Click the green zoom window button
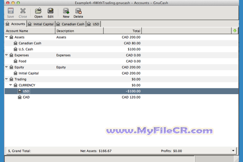The height and width of the screenshot is (162, 243). click(18, 3)
